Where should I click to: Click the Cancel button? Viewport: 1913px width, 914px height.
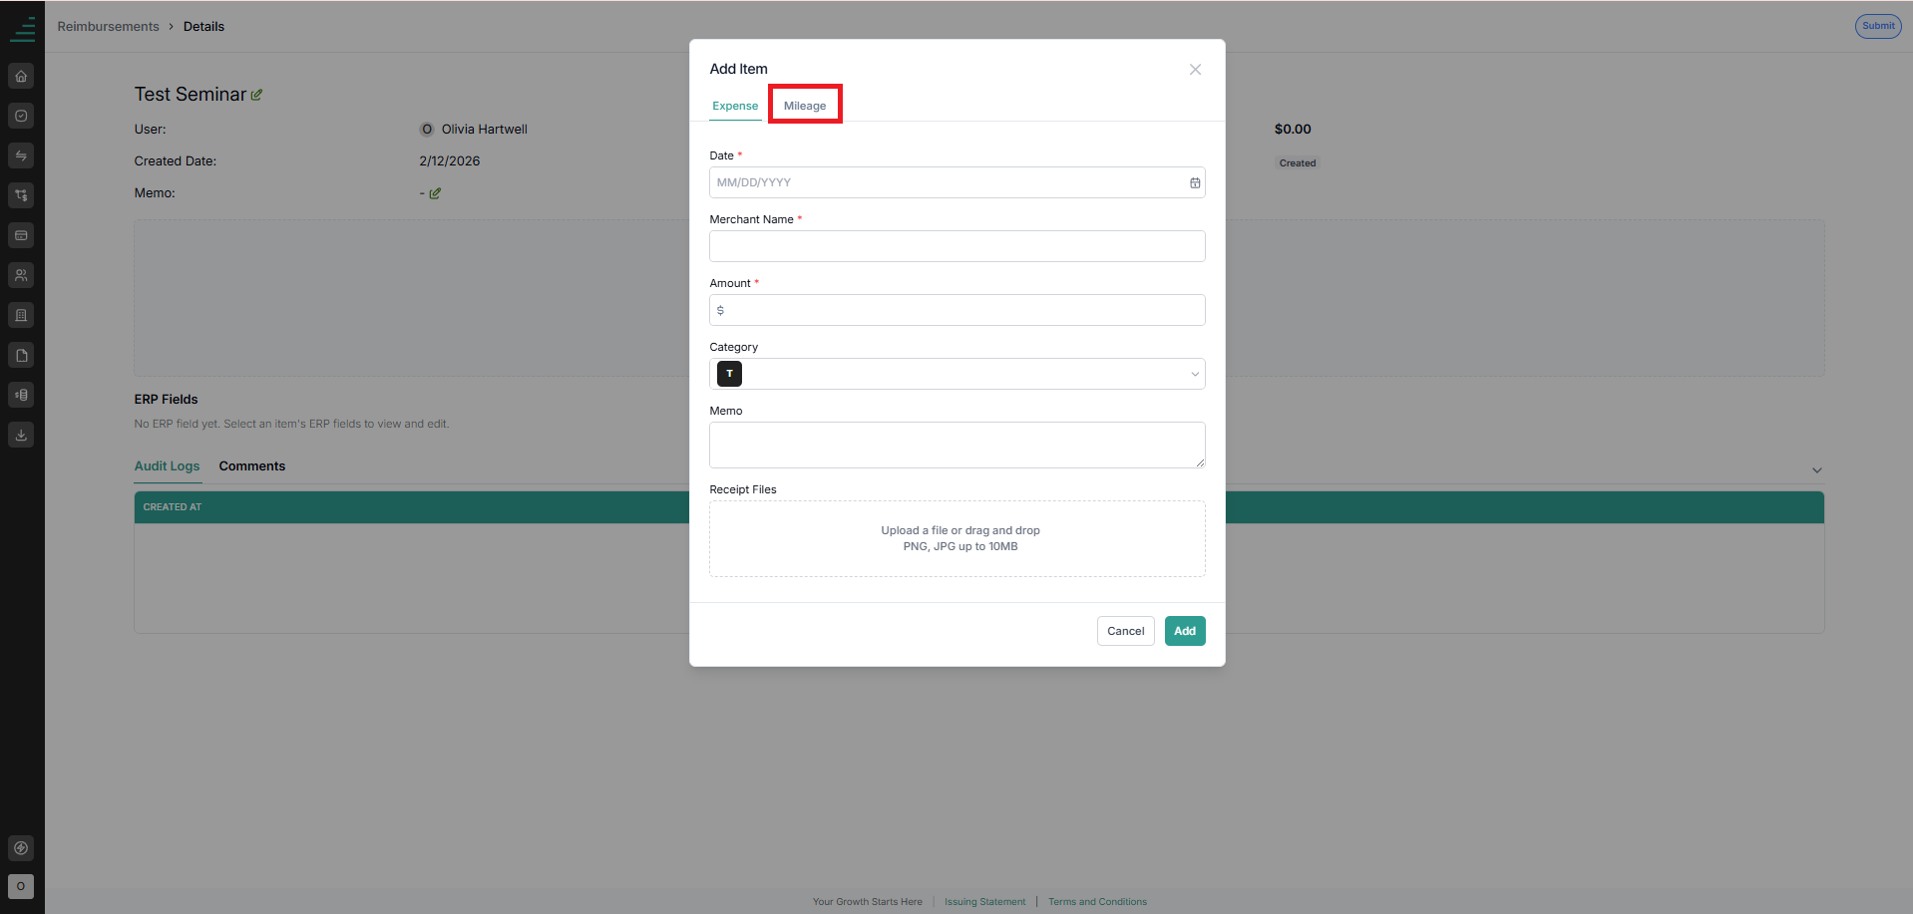[1126, 631]
